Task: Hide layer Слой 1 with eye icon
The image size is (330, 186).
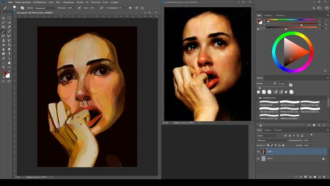Action: 258,151
